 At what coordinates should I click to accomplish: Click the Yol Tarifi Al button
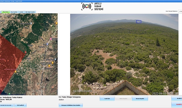coord(20,105)
